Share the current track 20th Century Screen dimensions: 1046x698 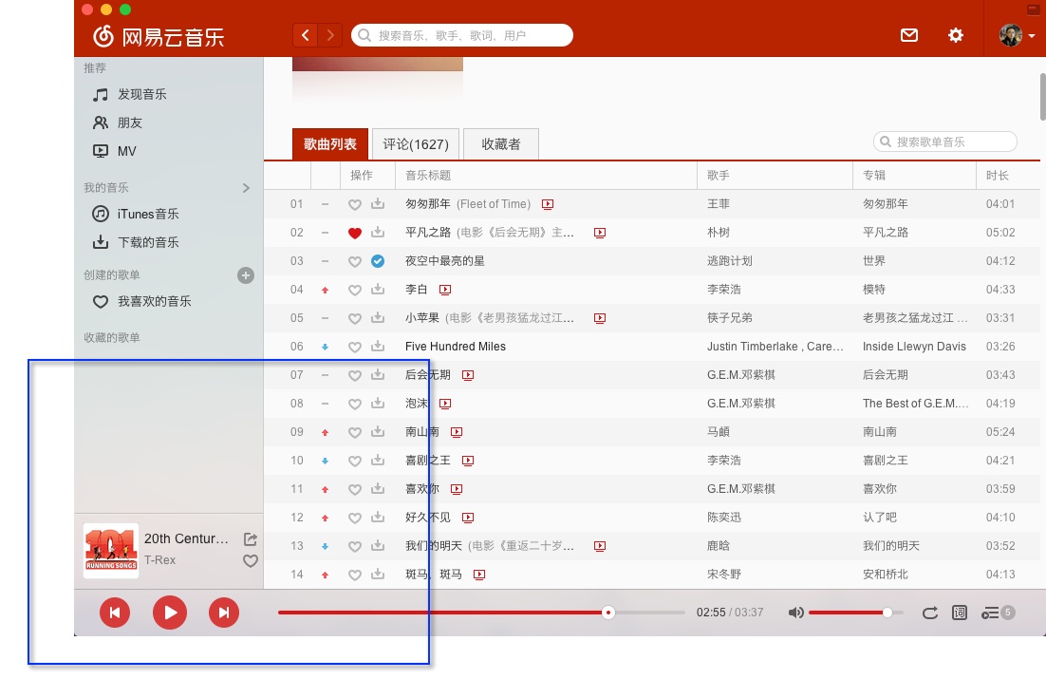coord(251,539)
